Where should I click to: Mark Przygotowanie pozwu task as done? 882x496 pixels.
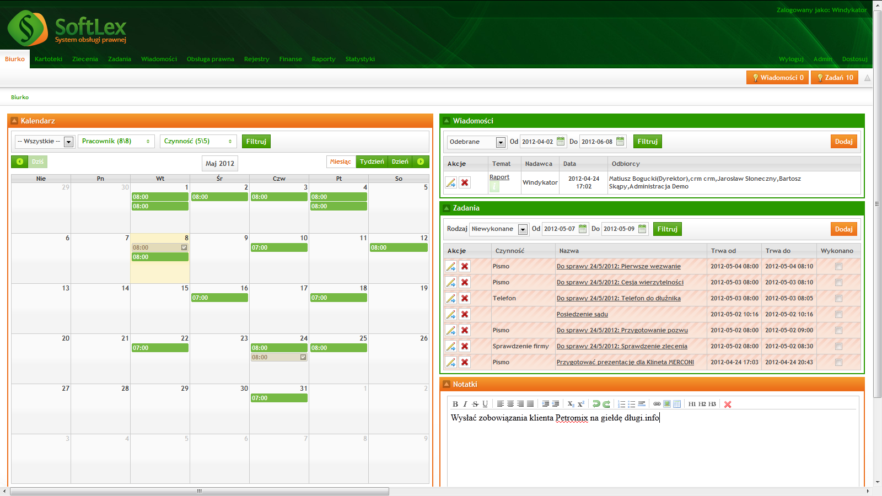(838, 330)
